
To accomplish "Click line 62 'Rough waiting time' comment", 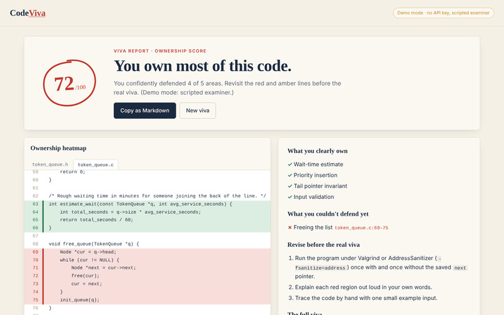I will coord(157,196).
